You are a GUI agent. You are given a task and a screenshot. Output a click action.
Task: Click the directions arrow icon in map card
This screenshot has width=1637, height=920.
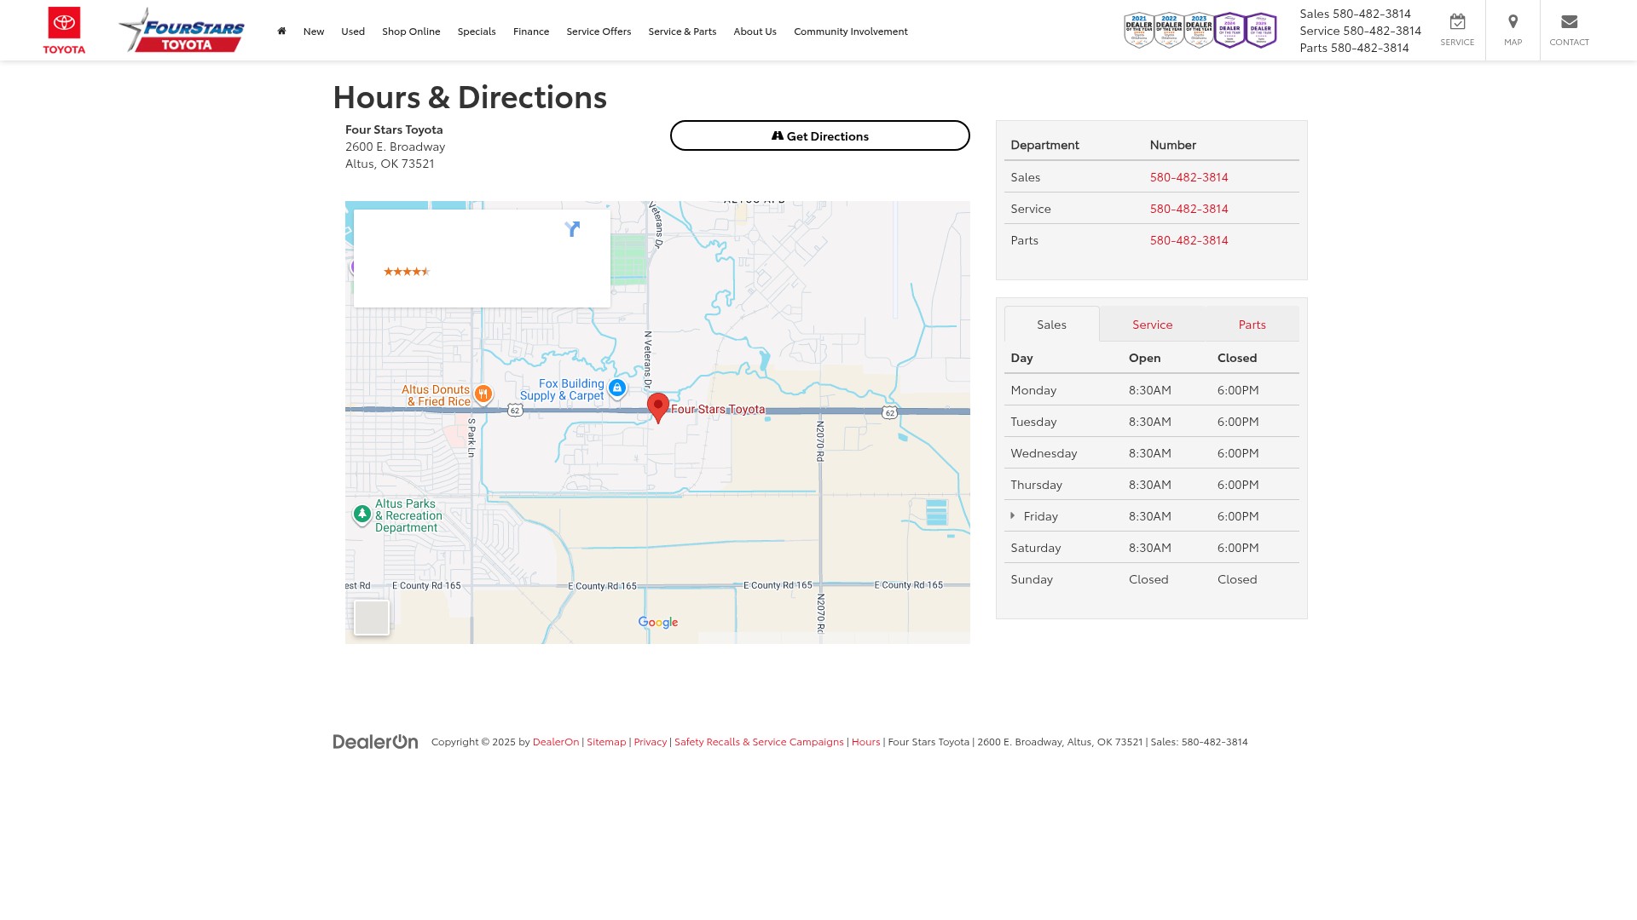(572, 229)
